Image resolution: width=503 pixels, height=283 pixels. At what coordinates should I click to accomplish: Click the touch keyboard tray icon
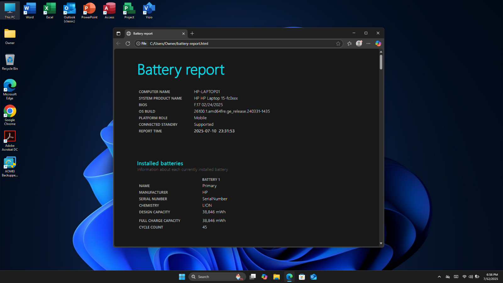[456, 277]
